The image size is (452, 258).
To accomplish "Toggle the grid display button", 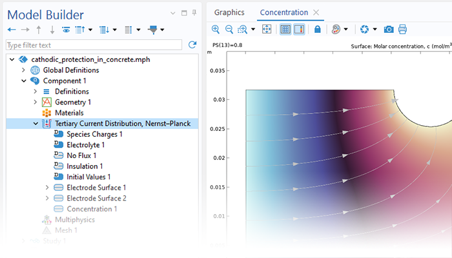I will pyautogui.click(x=285, y=30).
